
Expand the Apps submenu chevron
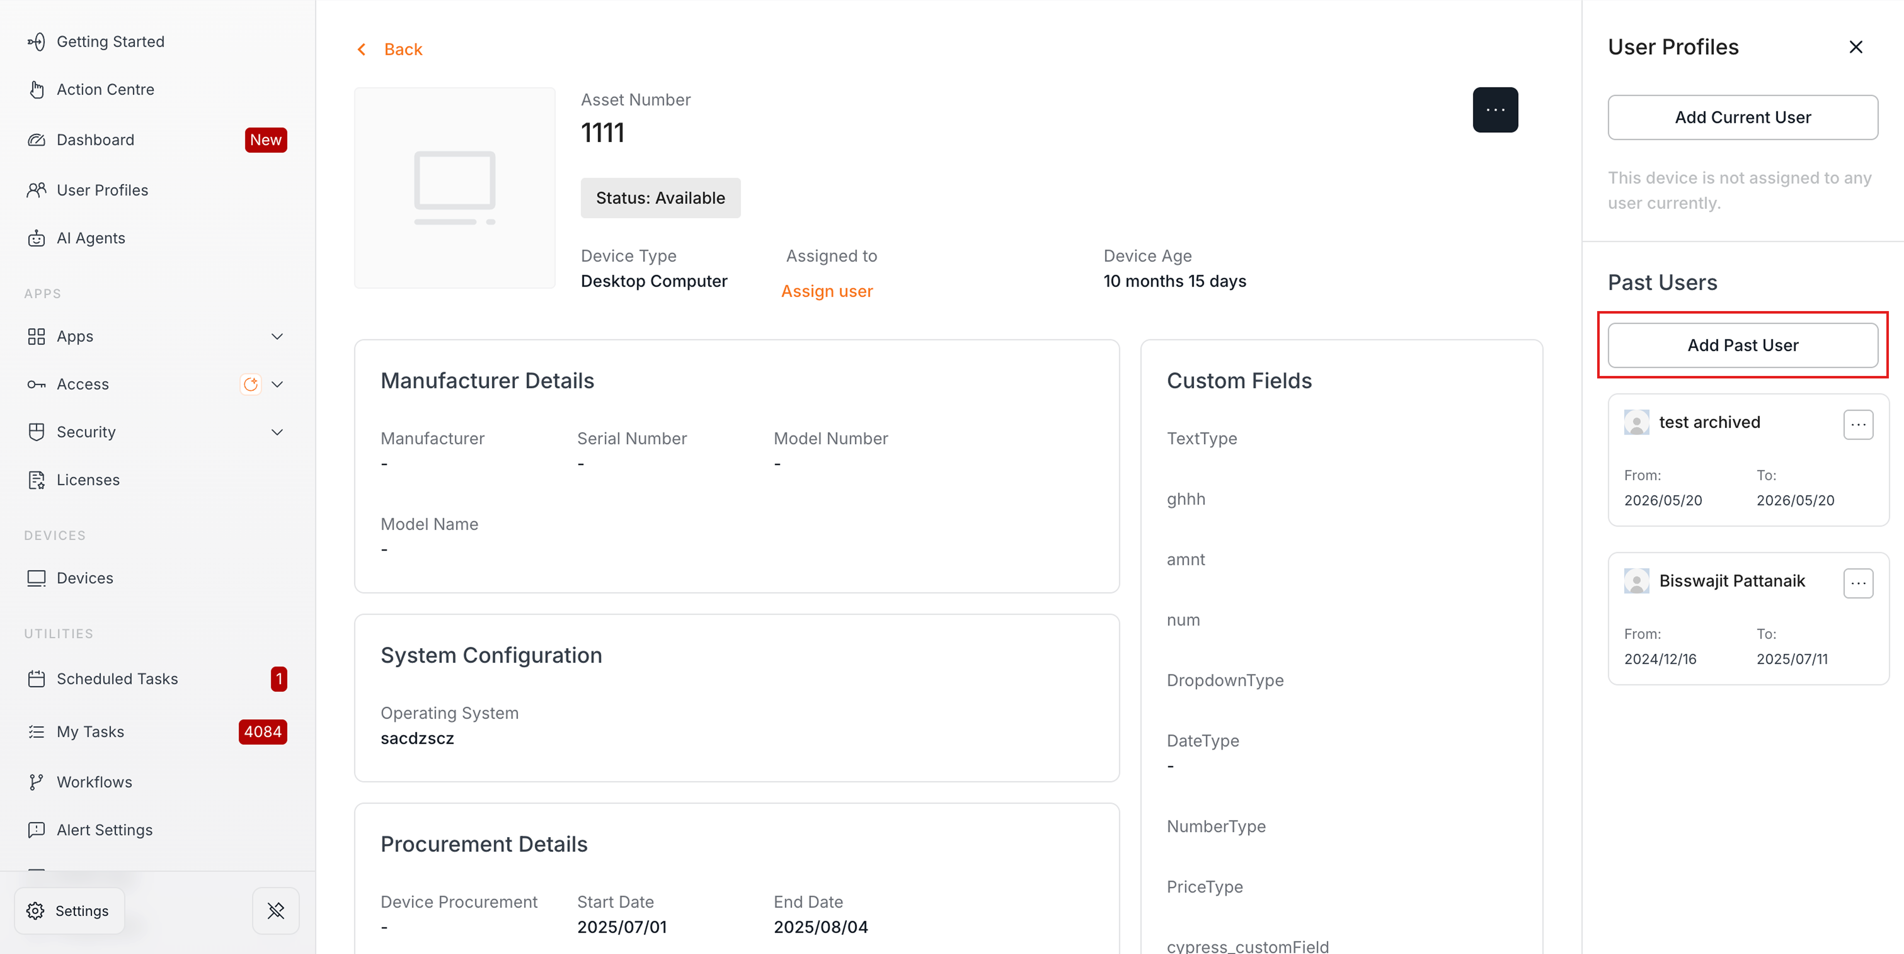click(277, 336)
